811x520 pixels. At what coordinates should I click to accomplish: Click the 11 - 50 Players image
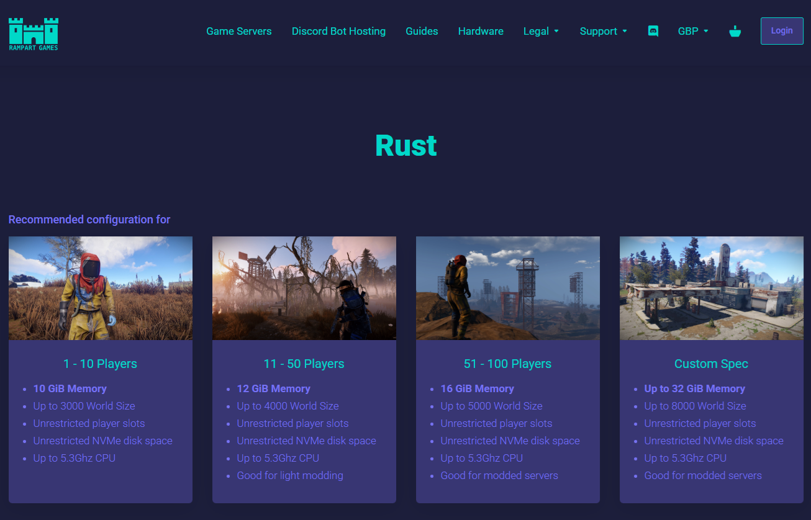click(304, 287)
